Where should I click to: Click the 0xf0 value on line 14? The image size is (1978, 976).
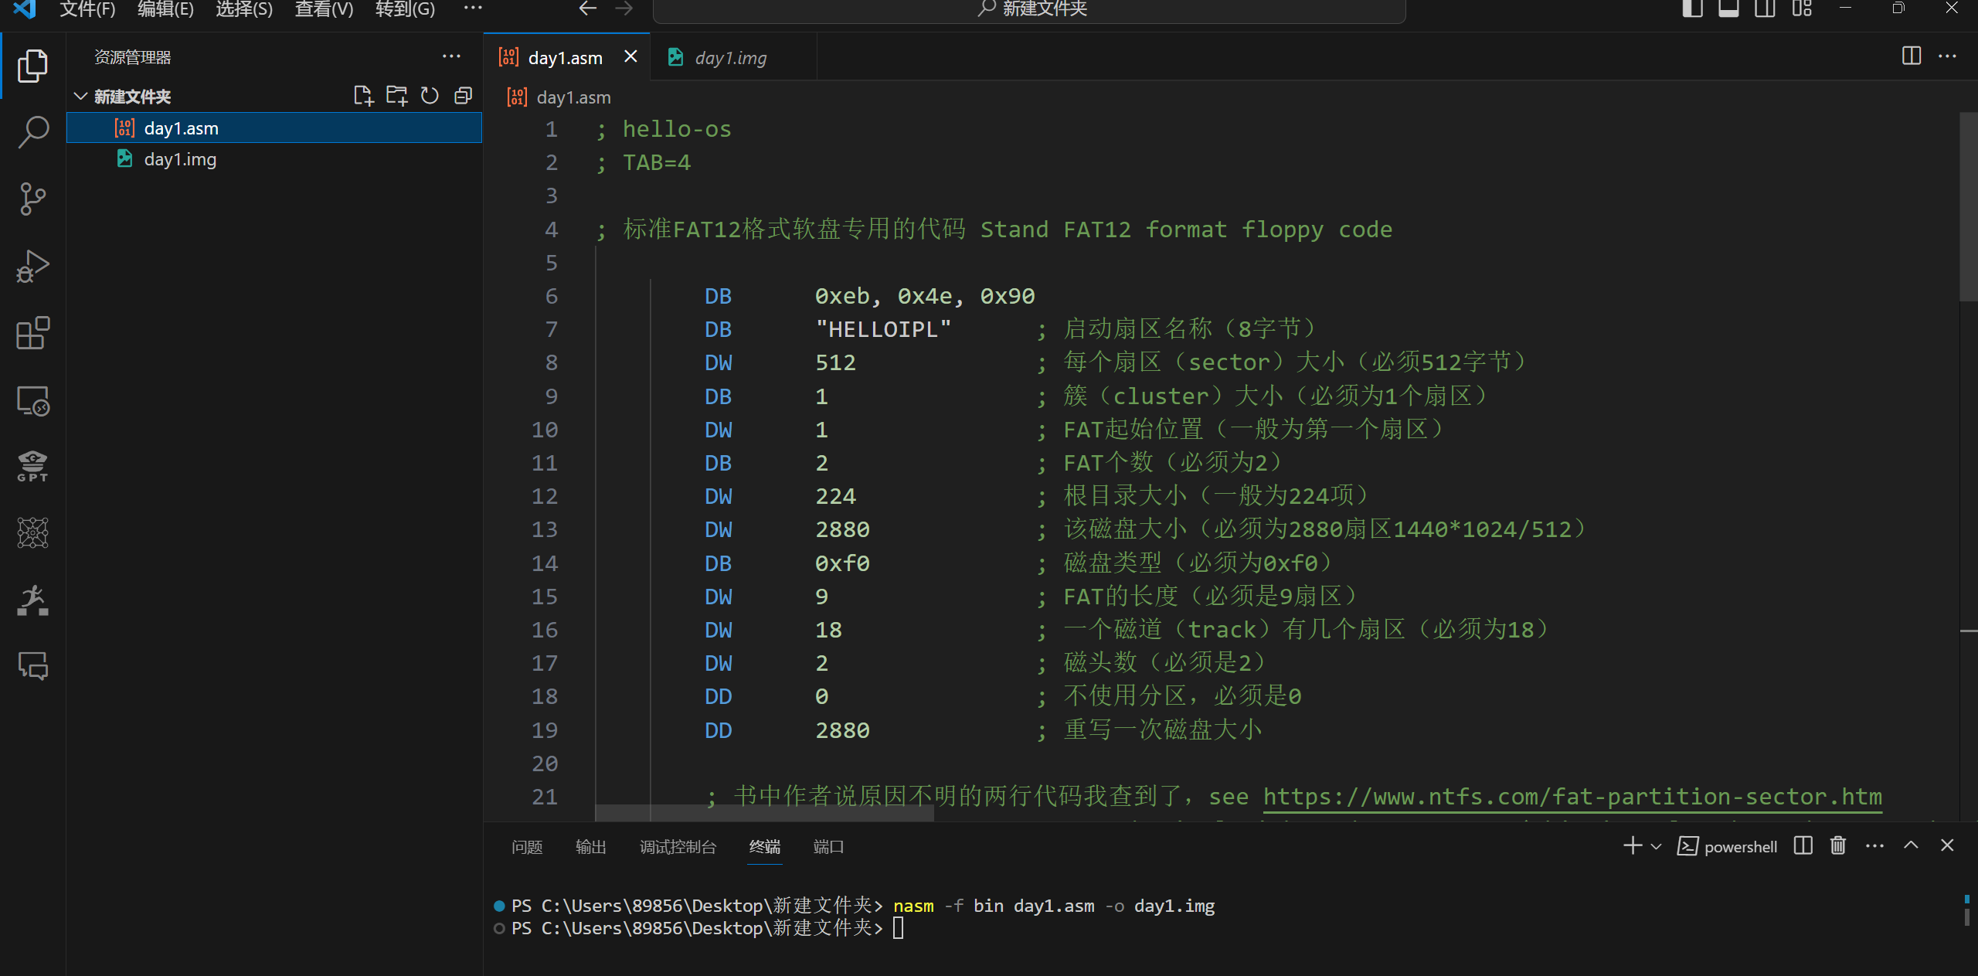point(842,563)
